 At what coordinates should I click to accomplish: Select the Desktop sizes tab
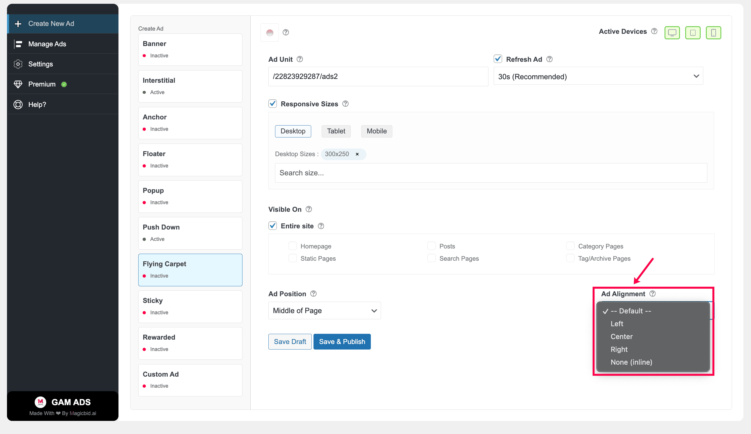(293, 131)
